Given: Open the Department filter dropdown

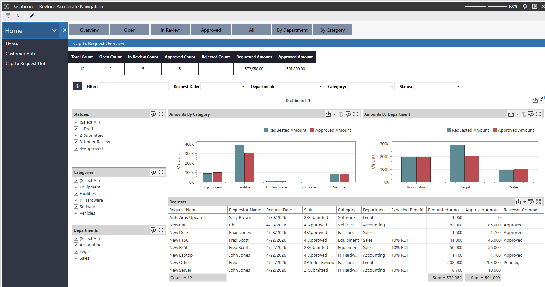Looking at the screenshot, I should [x=299, y=86].
